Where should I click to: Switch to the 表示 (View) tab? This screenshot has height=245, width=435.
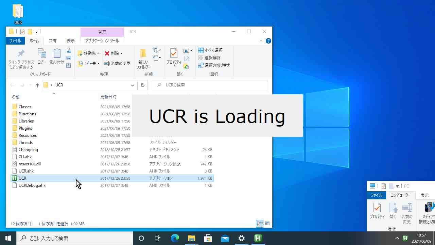70,40
